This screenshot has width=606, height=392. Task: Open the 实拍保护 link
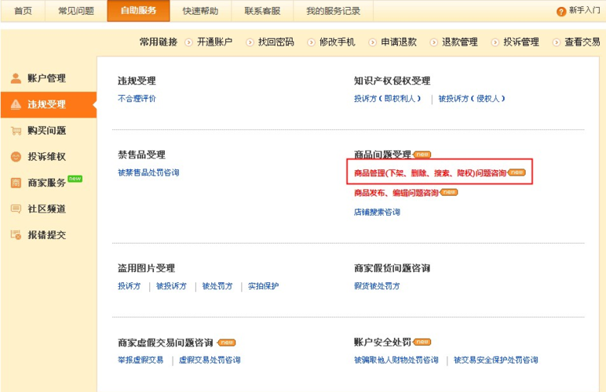(263, 286)
